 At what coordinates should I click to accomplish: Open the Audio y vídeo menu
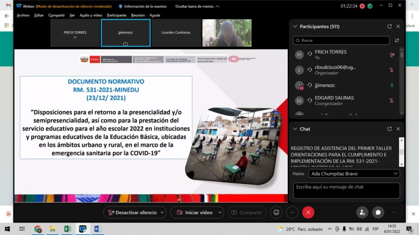pyautogui.click(x=91, y=15)
